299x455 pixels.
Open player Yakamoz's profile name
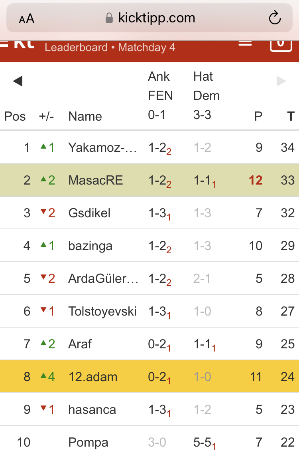[102, 147]
